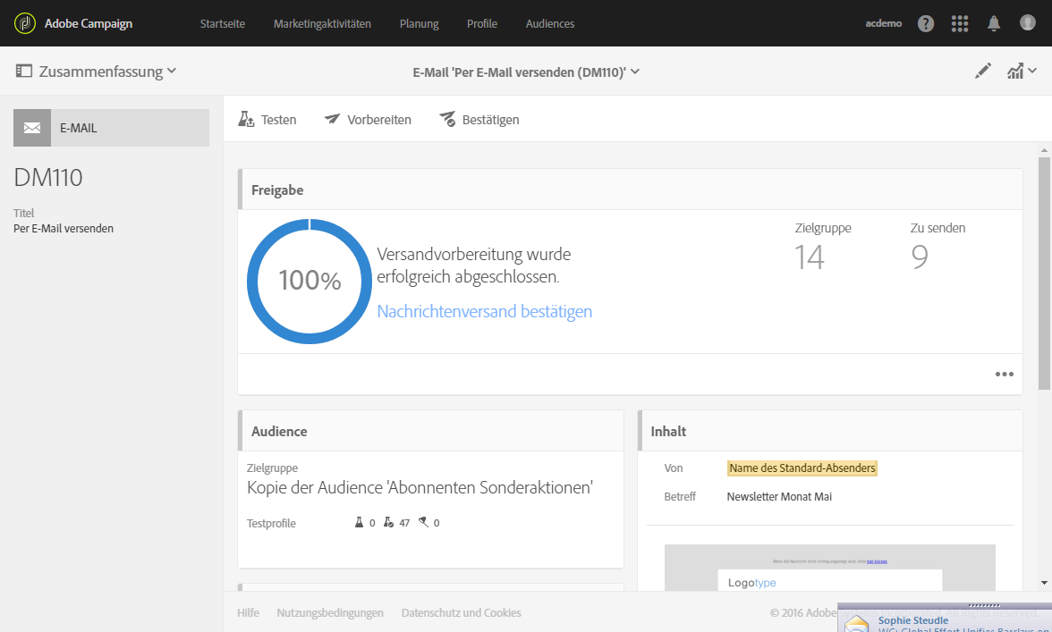This screenshot has width=1052, height=632.
Task: Click the Vorbereiten paper plane button
Action: 368,120
